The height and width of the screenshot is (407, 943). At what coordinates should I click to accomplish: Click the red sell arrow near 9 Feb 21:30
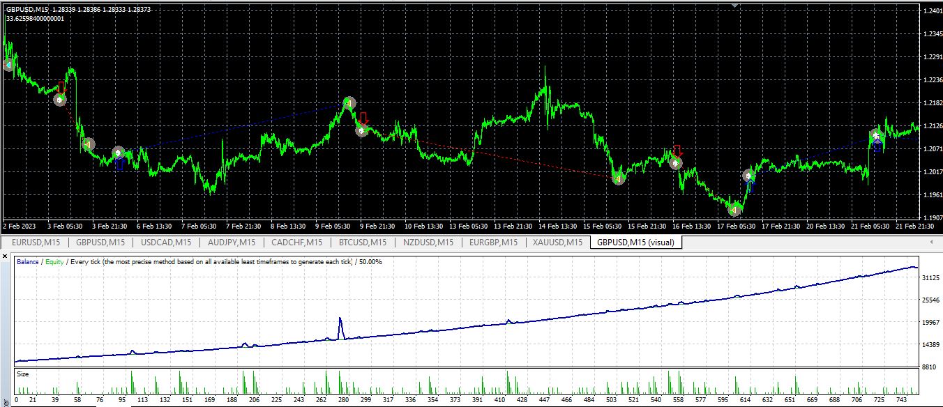(363, 118)
